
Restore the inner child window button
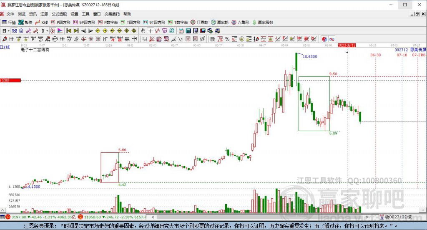coord(417,14)
